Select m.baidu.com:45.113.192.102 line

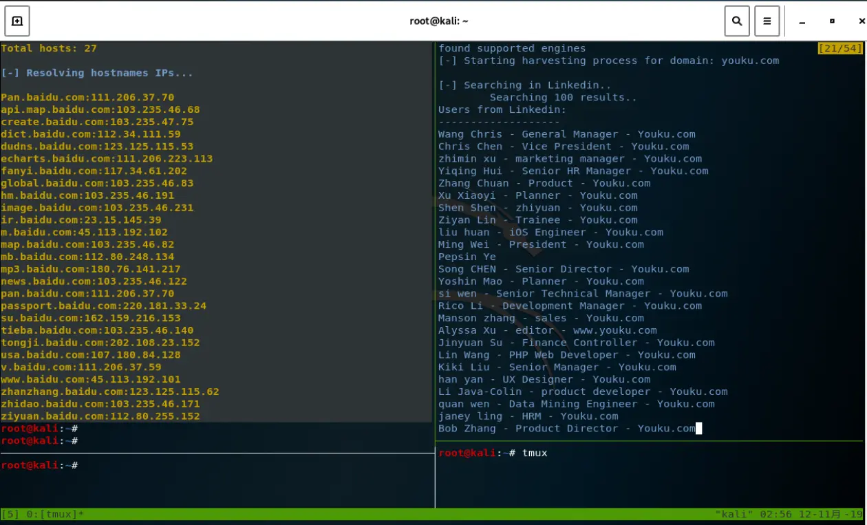click(84, 232)
